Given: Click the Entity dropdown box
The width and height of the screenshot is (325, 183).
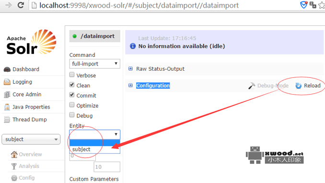Looking at the screenshot, I should (x=95, y=134).
